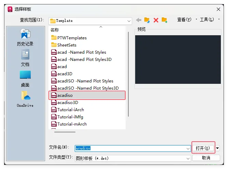Screen dimensions: 228x169
Task: Click the SheetSets folder icon
Action: tap(54, 45)
